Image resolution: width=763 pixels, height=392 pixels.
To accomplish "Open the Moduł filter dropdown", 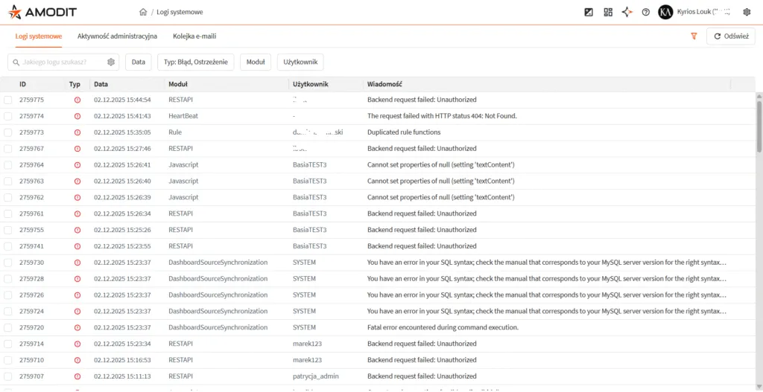I will point(256,62).
